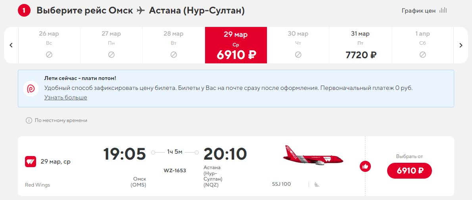Click the red step number 1 badge

(24, 11)
